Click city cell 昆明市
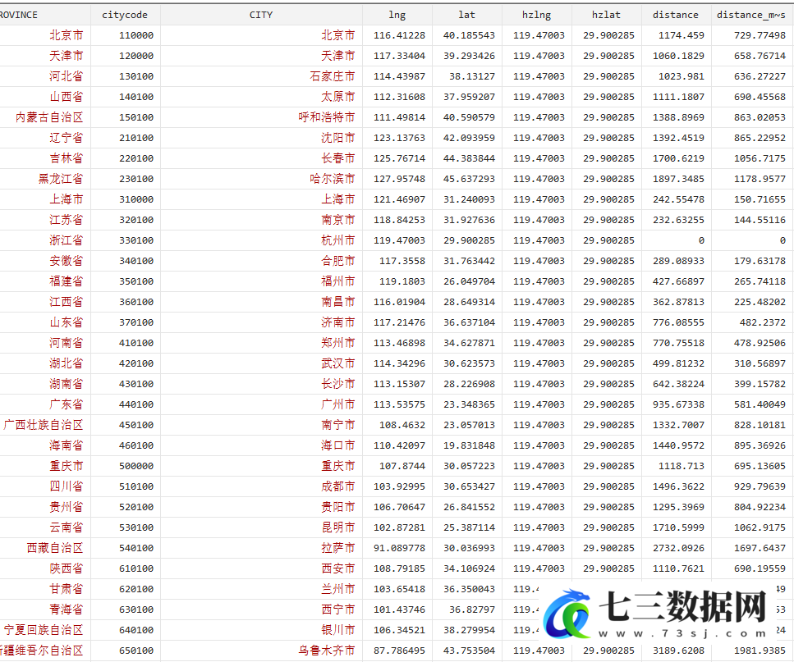 [338, 527]
